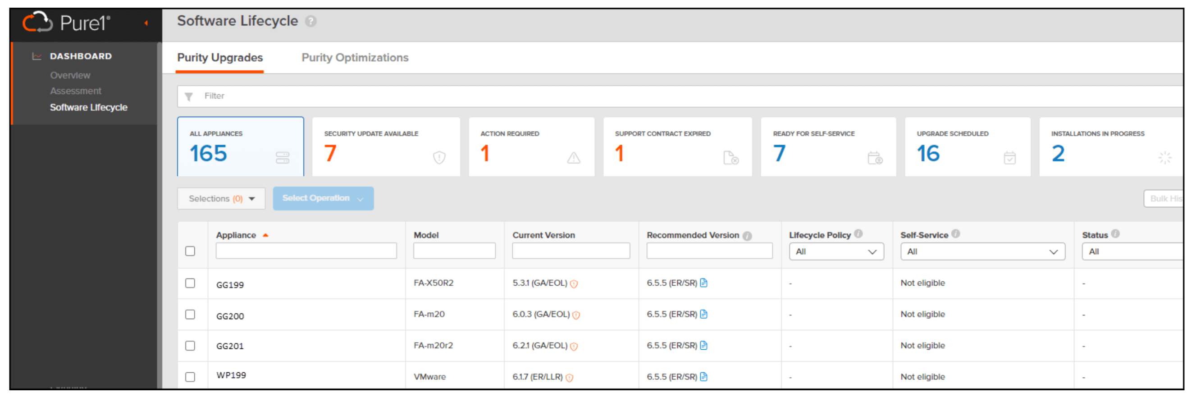This screenshot has width=1196, height=402.
Task: Click appliance name GG199
Action: point(230,285)
